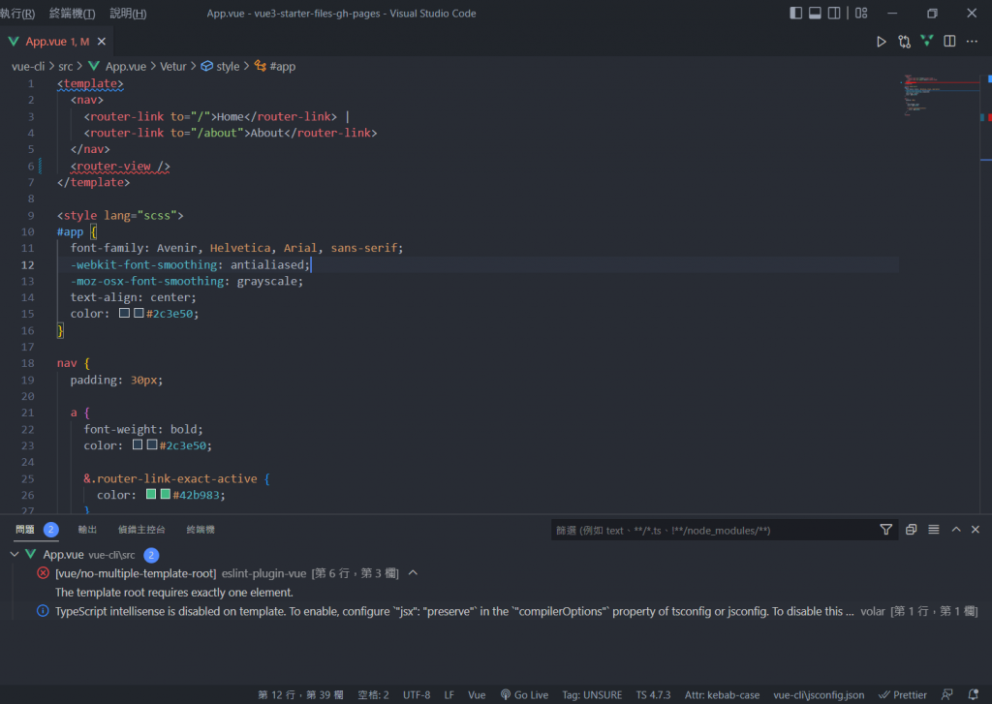
Task: Close the App.vue editor tab
Action: pyautogui.click(x=101, y=41)
